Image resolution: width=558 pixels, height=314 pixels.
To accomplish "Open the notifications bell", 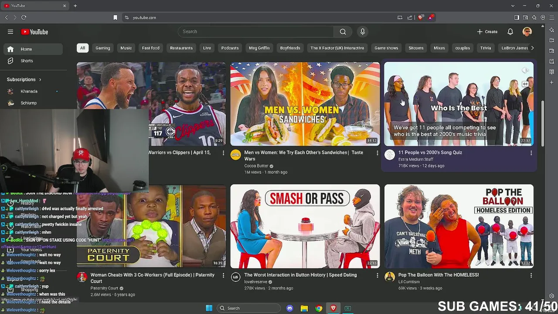I will [x=510, y=32].
